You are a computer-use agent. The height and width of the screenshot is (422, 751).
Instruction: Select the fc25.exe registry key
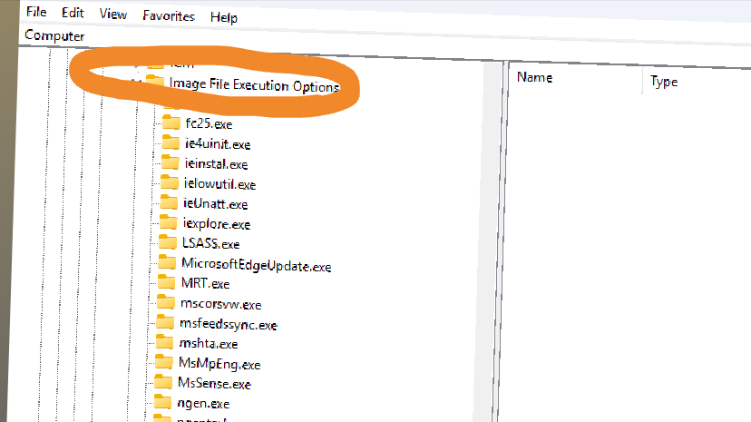coord(209,123)
